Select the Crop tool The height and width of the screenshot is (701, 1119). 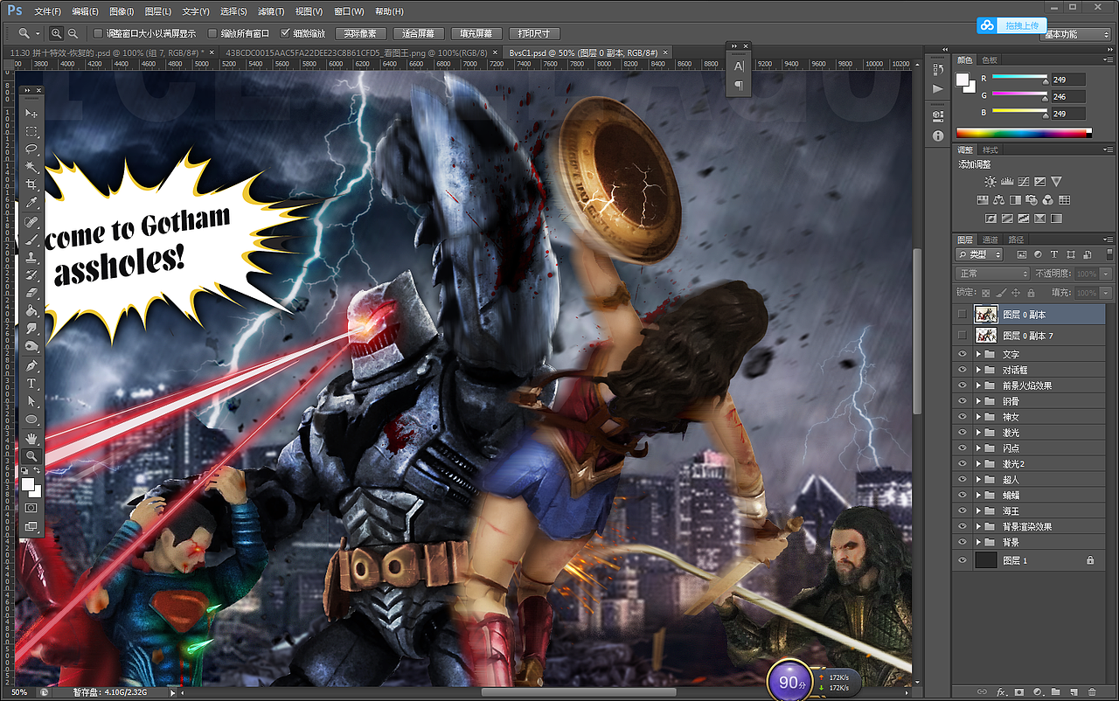31,185
